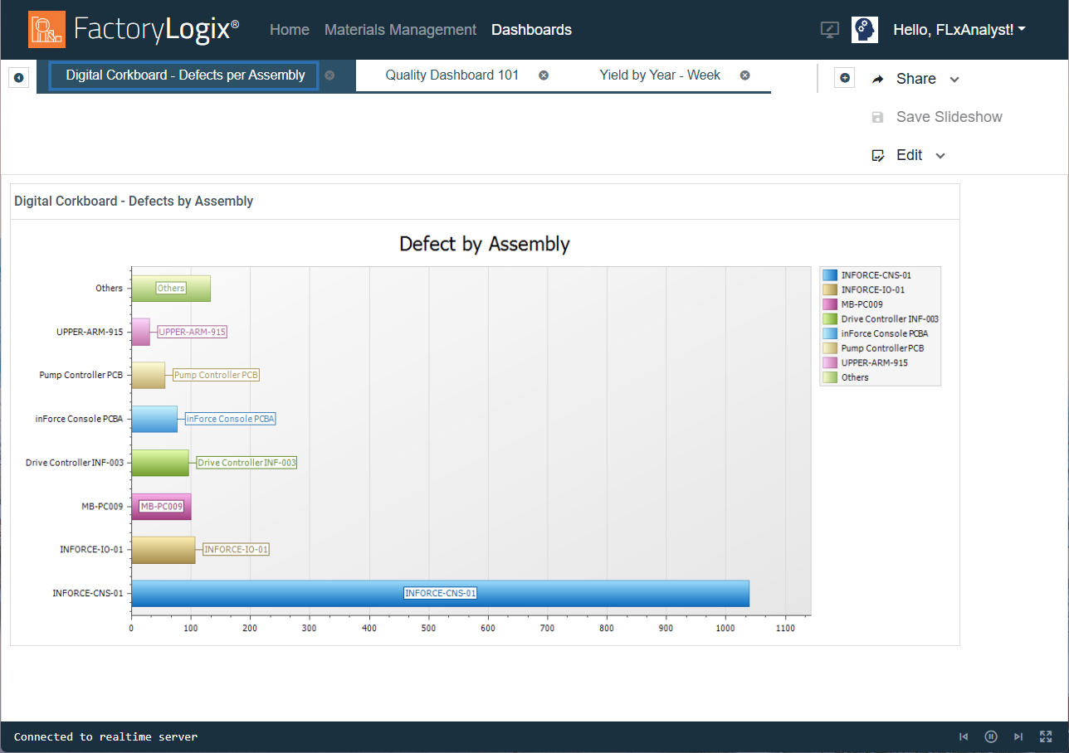Pause the slideshow playback

pos(990,736)
